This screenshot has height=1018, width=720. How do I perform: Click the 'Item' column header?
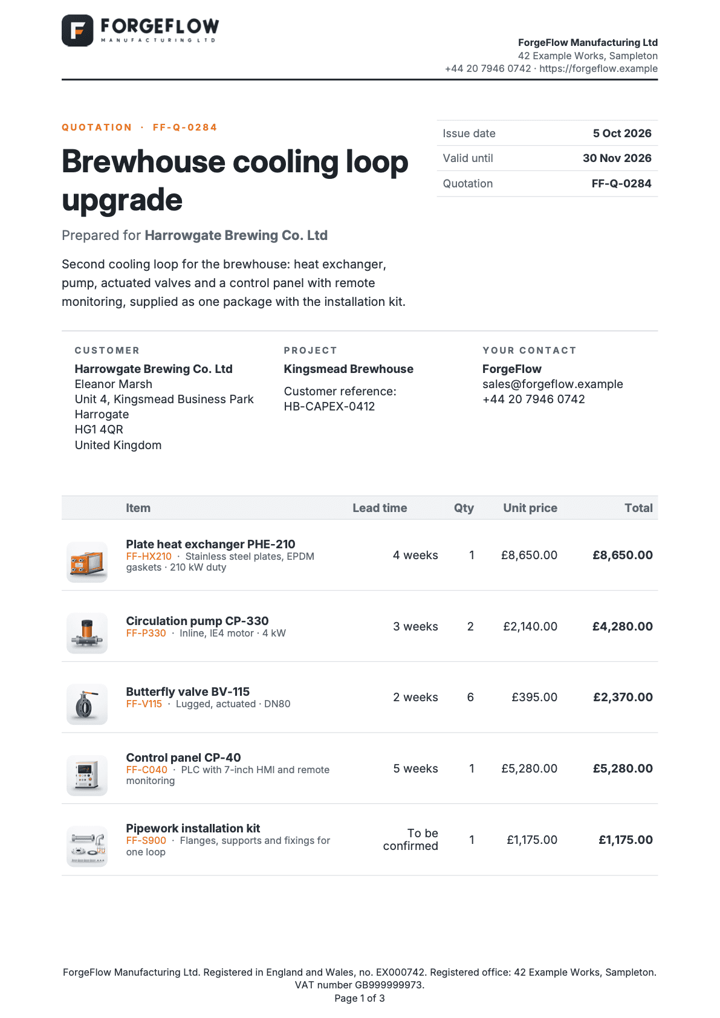click(x=138, y=508)
